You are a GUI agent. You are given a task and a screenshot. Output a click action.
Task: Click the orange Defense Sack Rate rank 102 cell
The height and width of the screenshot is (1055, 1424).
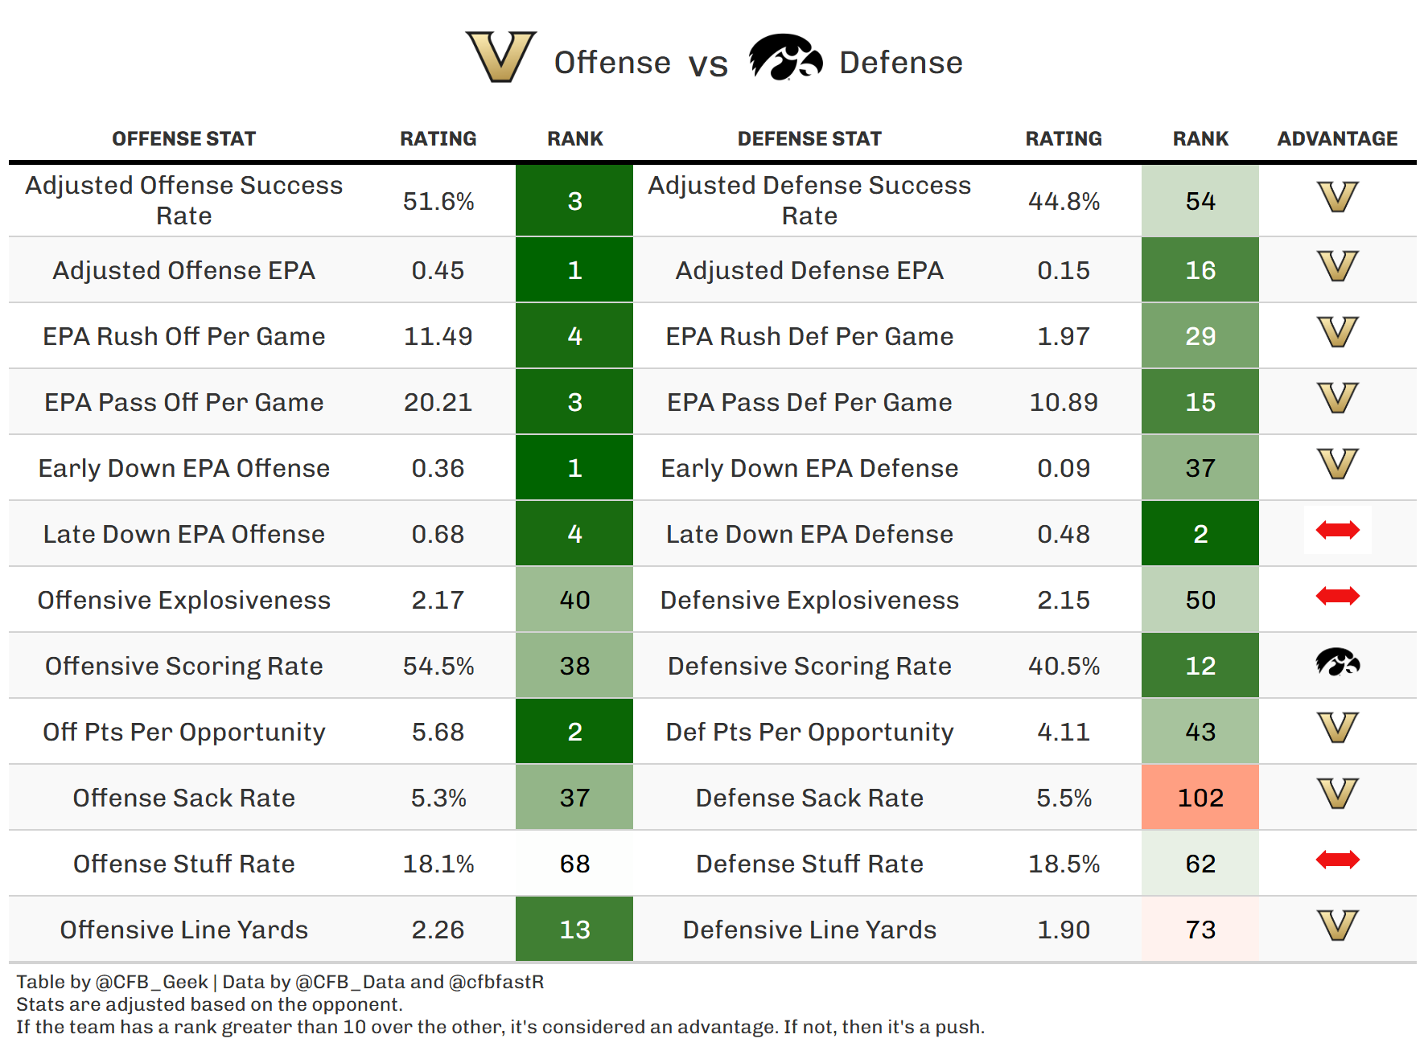[1200, 797]
